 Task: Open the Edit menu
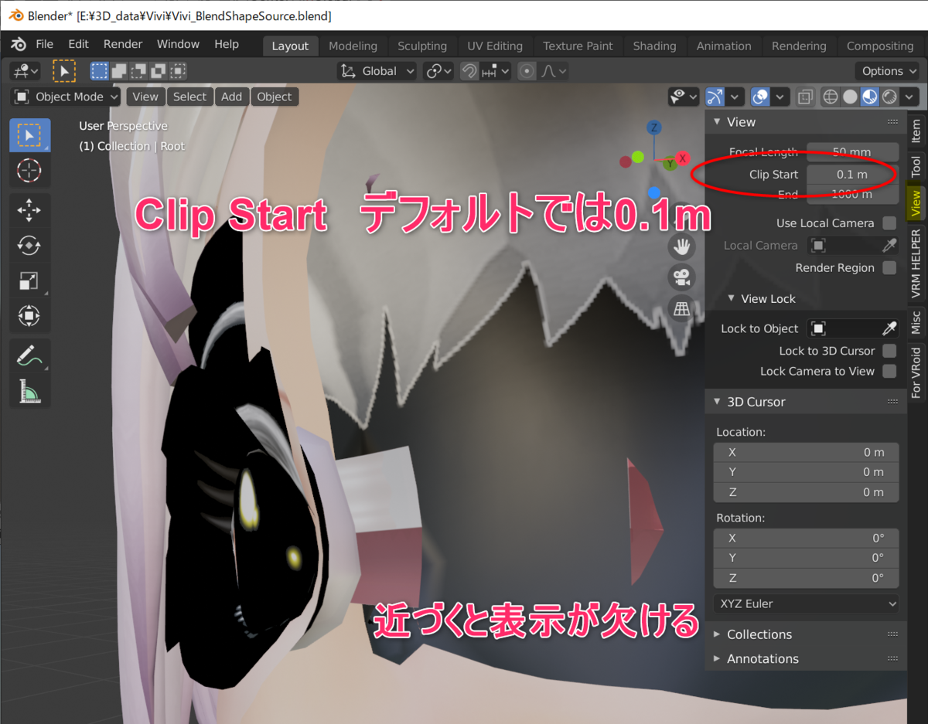[78, 45]
